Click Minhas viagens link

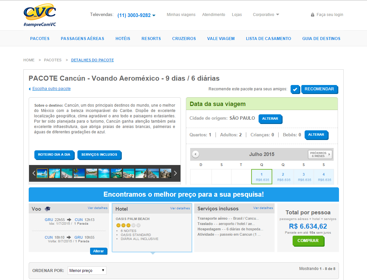pyautogui.click(x=181, y=15)
